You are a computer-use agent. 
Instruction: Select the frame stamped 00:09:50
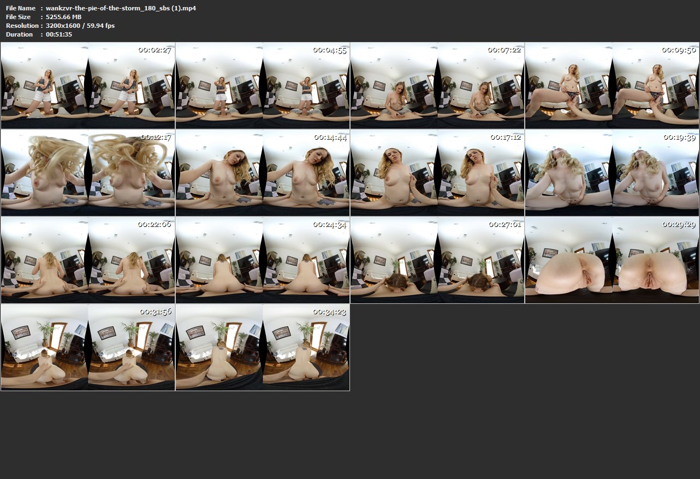coord(612,86)
